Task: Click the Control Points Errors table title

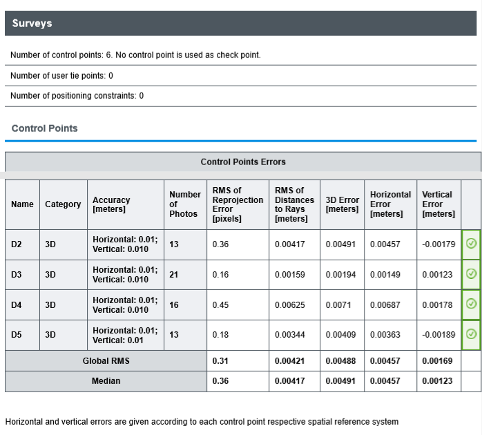Action: pyautogui.click(x=243, y=162)
